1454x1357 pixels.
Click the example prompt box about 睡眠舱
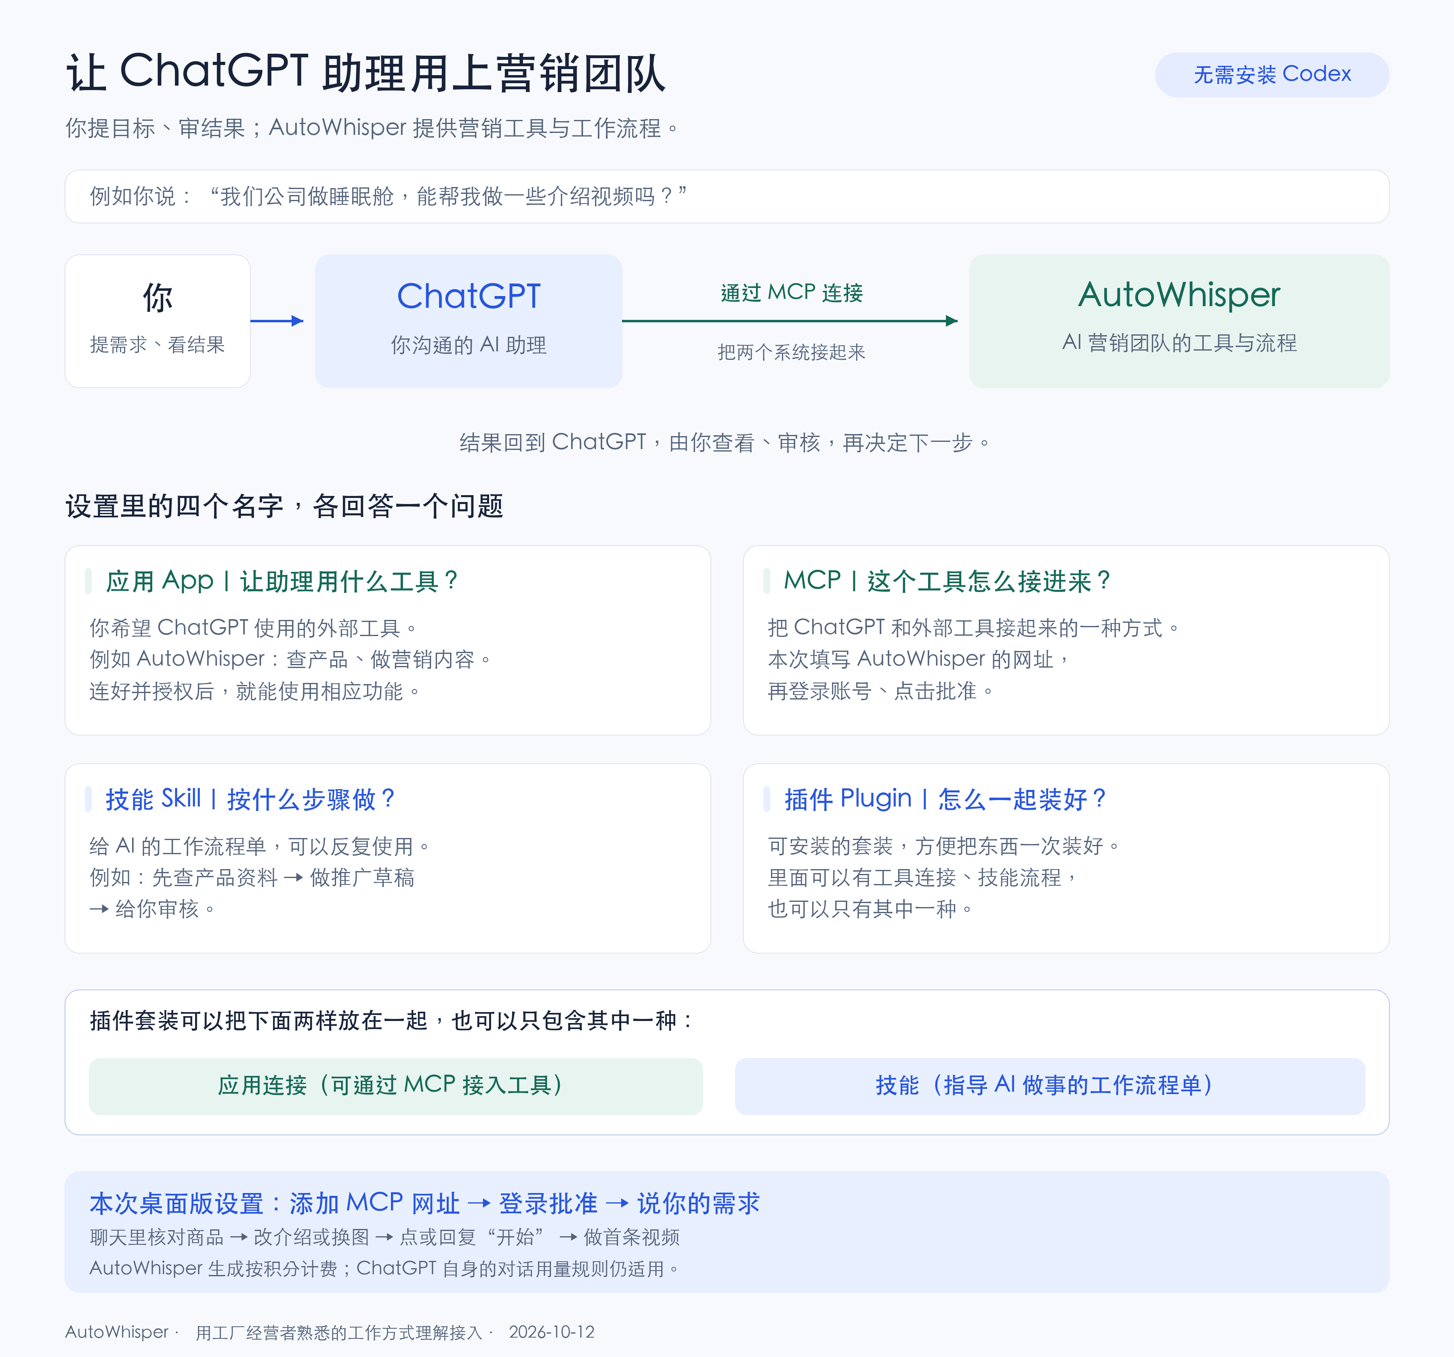pos(726,196)
